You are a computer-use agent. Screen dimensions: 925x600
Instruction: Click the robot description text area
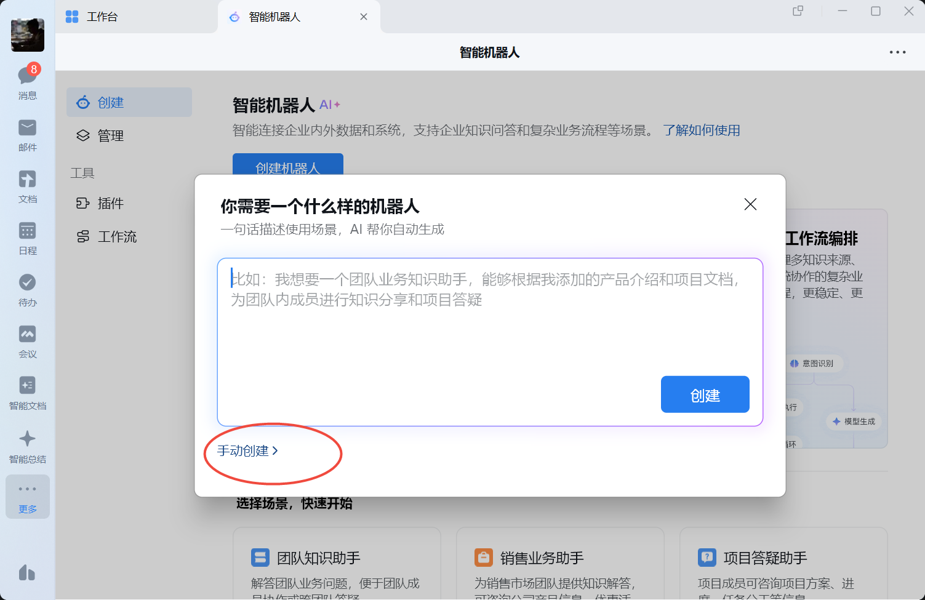pyautogui.click(x=490, y=342)
